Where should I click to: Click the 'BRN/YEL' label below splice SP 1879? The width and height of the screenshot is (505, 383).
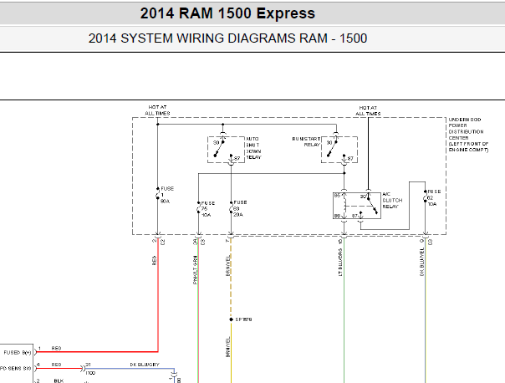tap(228, 347)
